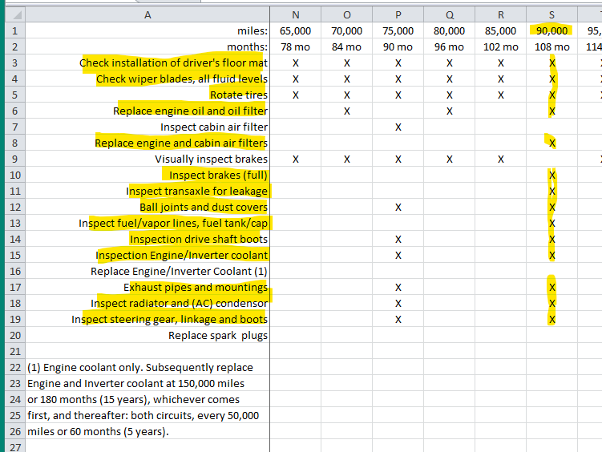Image resolution: width=602 pixels, height=452 pixels.
Task: Select the 65,000 miles cell
Action: [296, 30]
